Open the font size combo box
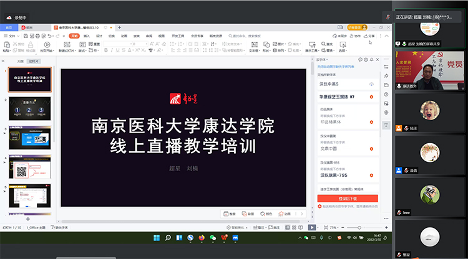 (x=140, y=44)
